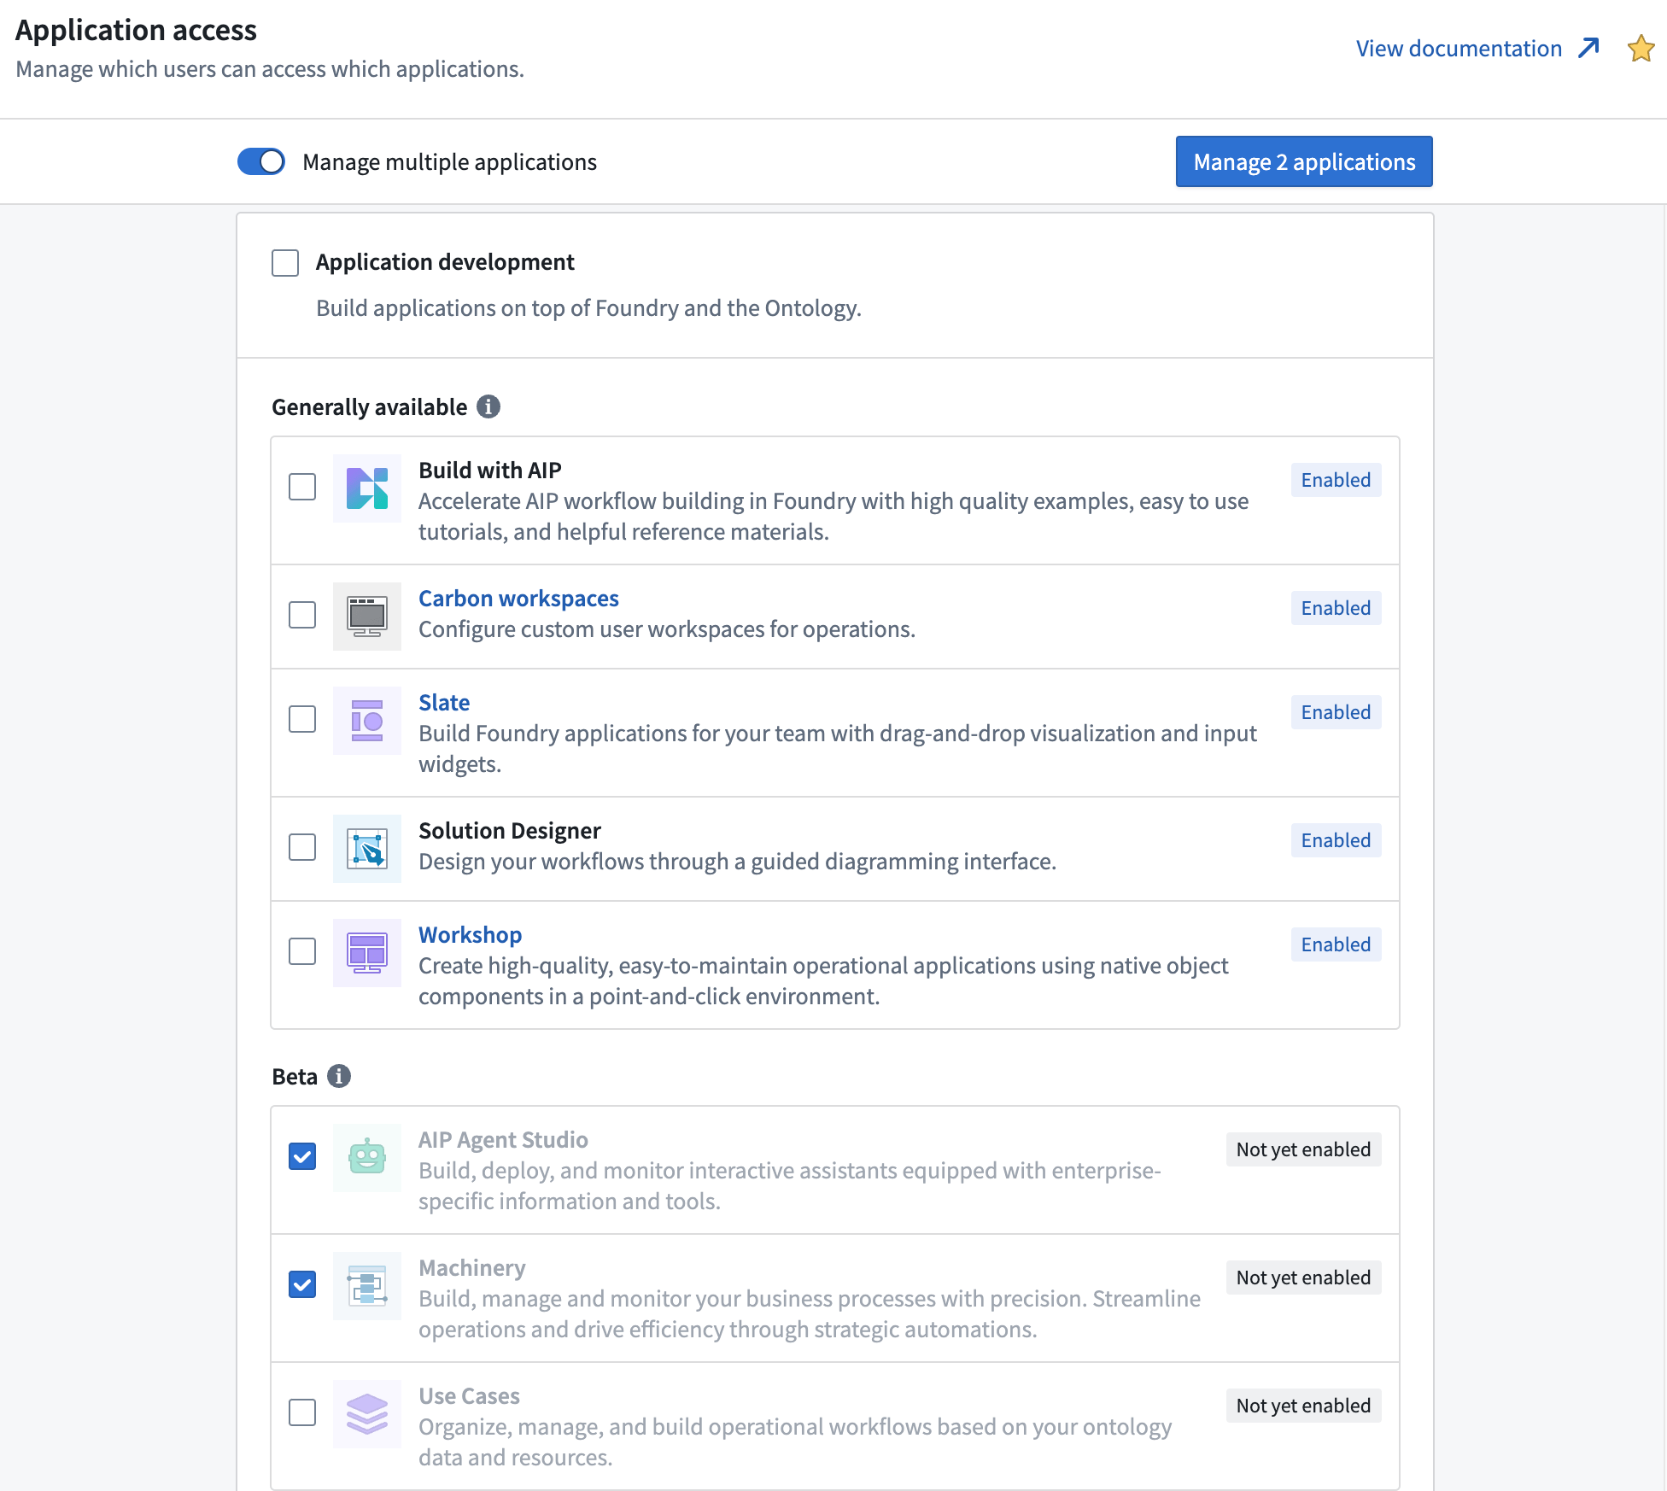This screenshot has width=1667, height=1491.
Task: Click the Use Cases layers icon
Action: [366, 1414]
